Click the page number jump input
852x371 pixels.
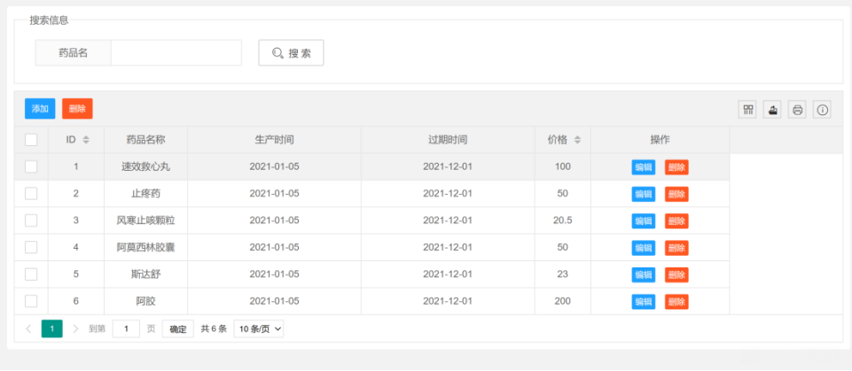tap(126, 329)
